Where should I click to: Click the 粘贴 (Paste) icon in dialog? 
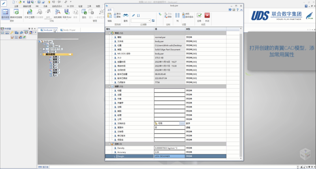coord(109,16)
